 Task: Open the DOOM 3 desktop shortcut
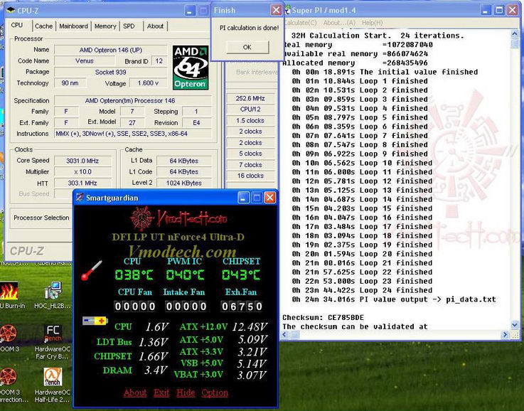point(9,338)
